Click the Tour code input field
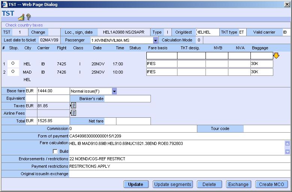292x192 pixels. point(267,128)
